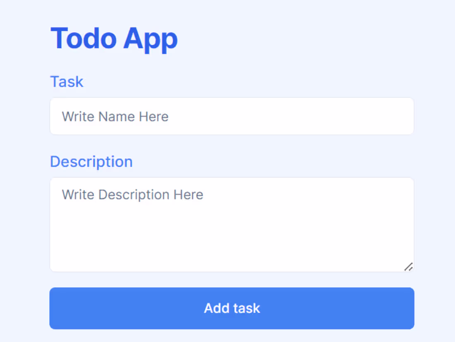455x342 pixels.
Task: Click the center of the Add task button
Action: [x=232, y=308]
